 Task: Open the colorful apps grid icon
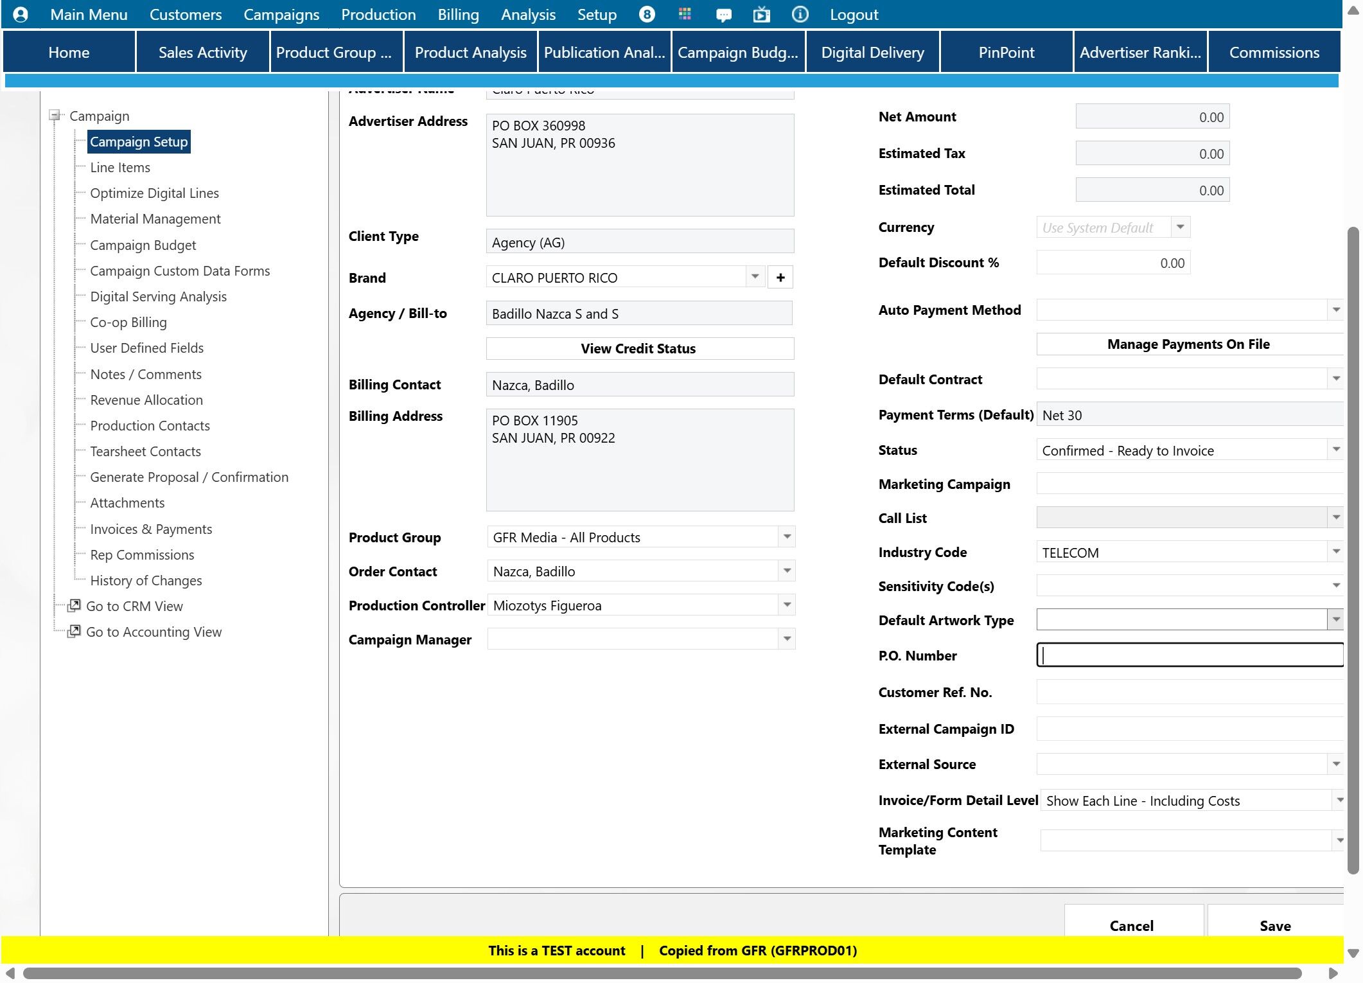tap(685, 14)
